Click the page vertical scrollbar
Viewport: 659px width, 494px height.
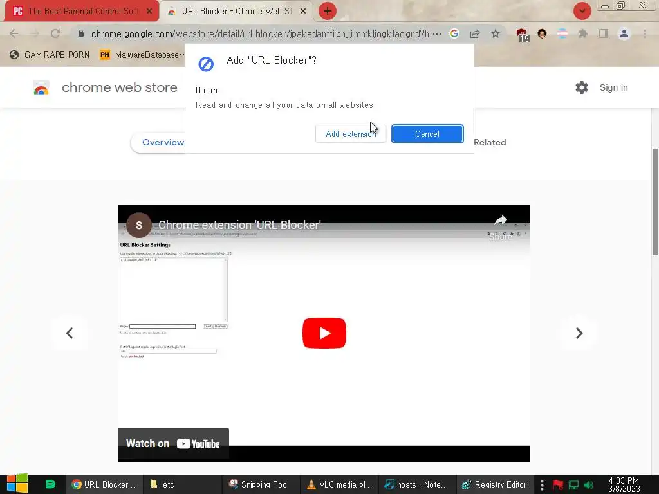point(654,201)
